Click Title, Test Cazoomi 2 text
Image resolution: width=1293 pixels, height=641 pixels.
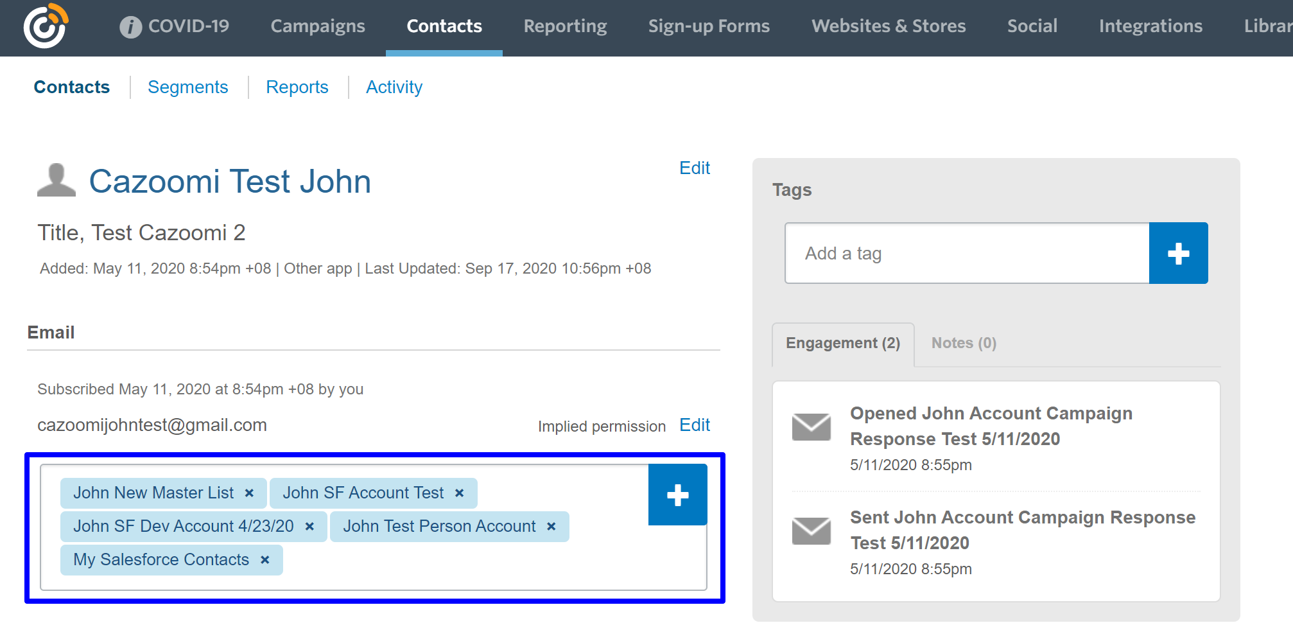coord(141,233)
